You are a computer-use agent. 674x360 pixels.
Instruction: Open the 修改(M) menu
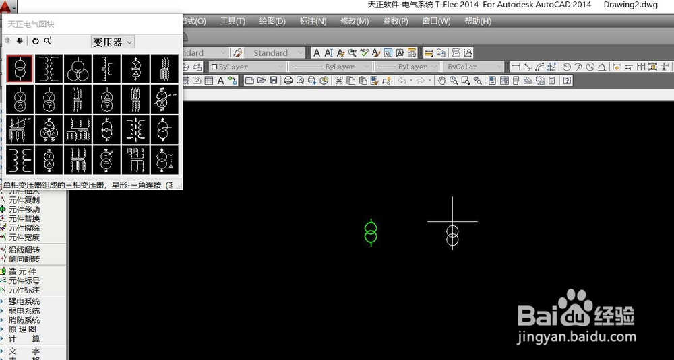point(355,21)
